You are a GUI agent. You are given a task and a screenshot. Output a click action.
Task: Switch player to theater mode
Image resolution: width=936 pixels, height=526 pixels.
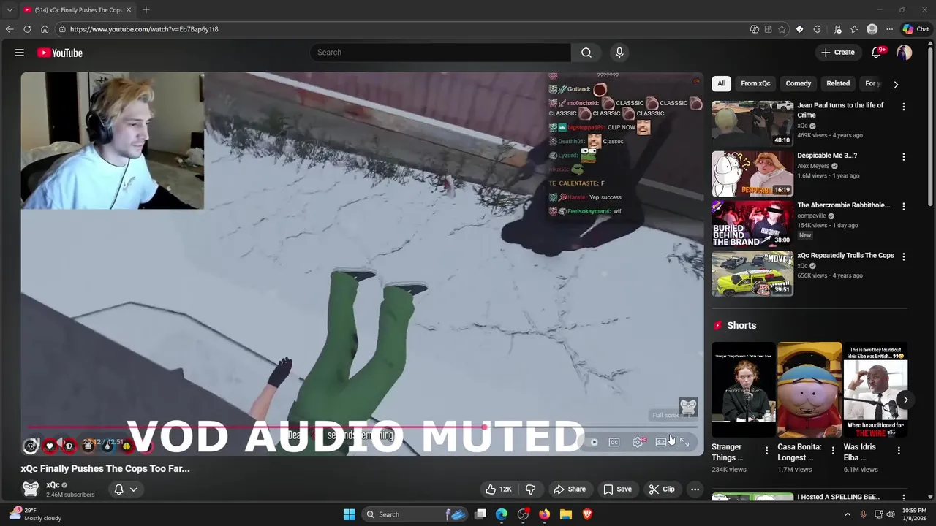pos(661,442)
